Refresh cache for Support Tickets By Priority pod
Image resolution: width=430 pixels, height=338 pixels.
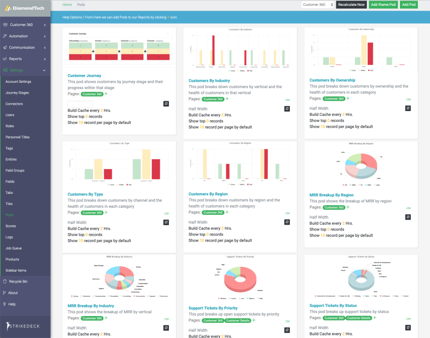pyautogui.click(x=287, y=330)
